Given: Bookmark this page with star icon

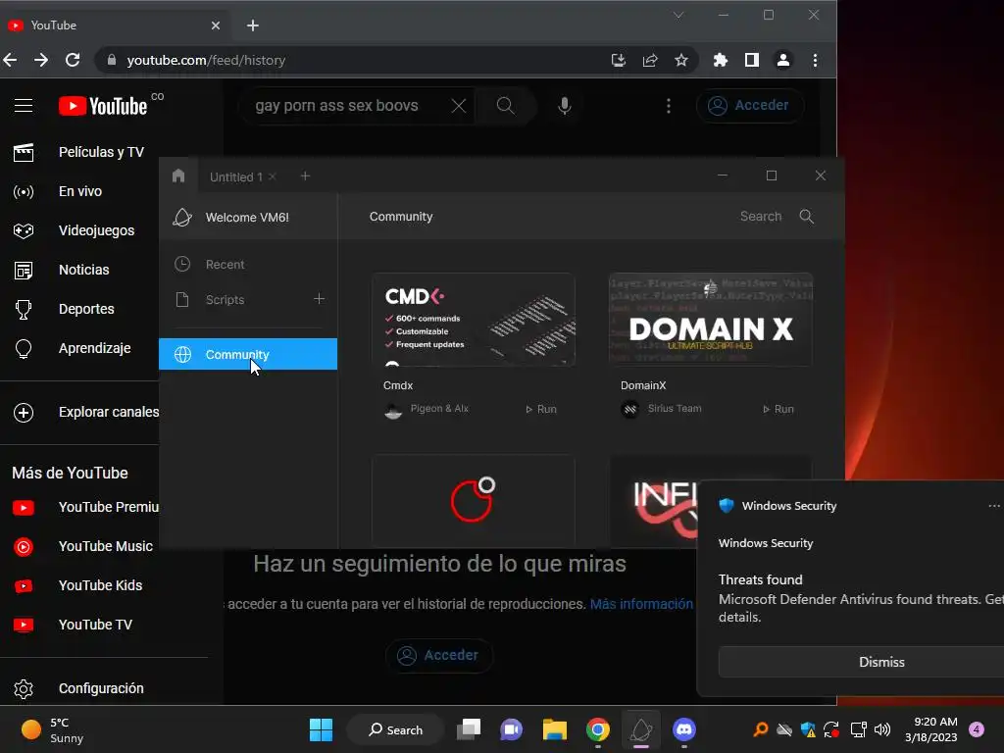Looking at the screenshot, I should 681,60.
